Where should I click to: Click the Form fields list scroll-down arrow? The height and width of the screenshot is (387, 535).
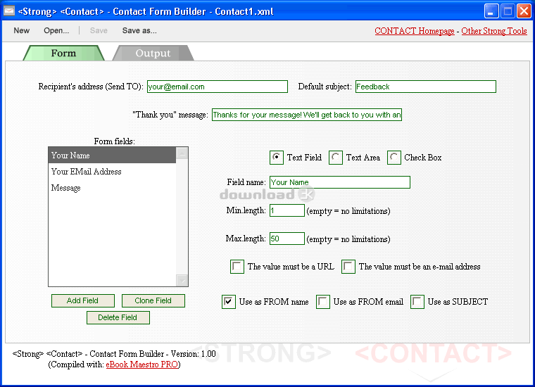point(182,280)
